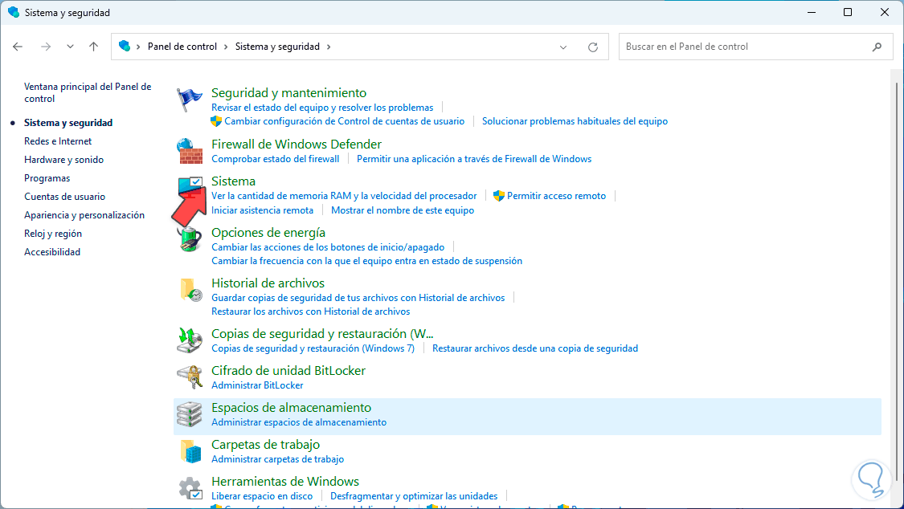This screenshot has height=509, width=904.
Task: Open Ventana principal del Panel de control
Action: (88, 92)
